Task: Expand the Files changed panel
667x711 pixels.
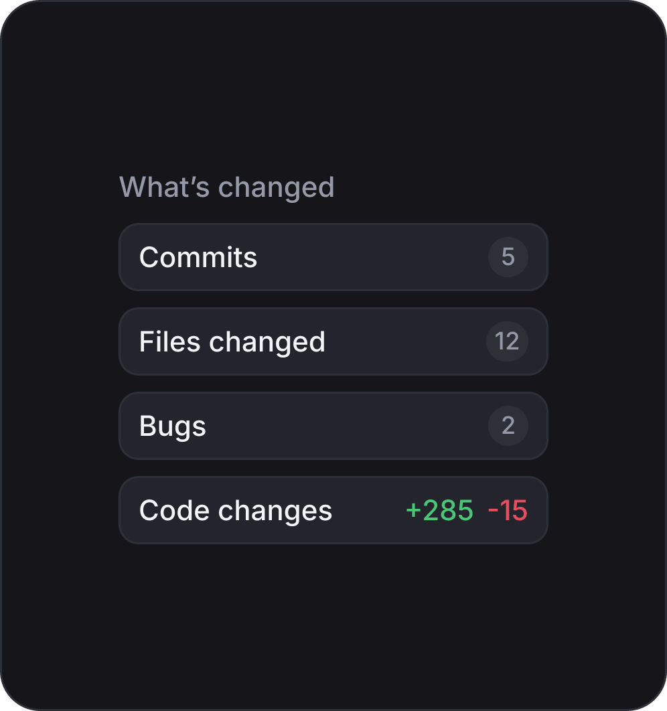Action: coord(333,341)
